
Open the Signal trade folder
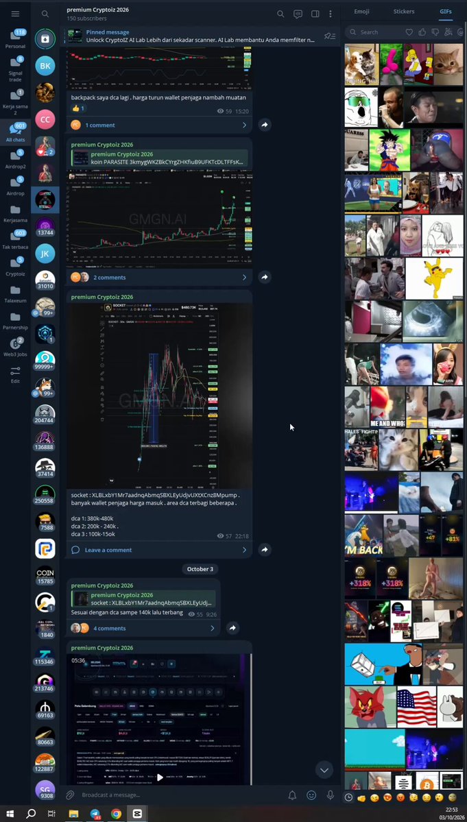(x=15, y=69)
